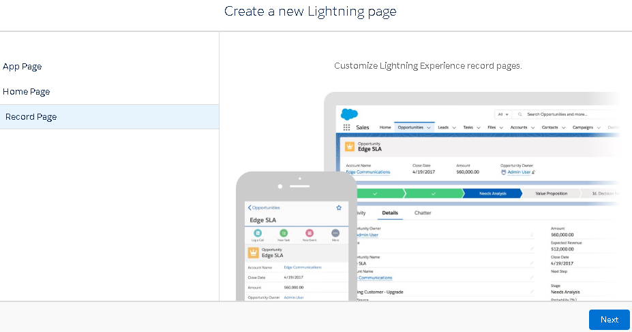Click the Needs Analysis stage in path
This screenshot has width=632, height=332.
pyautogui.click(x=492, y=193)
